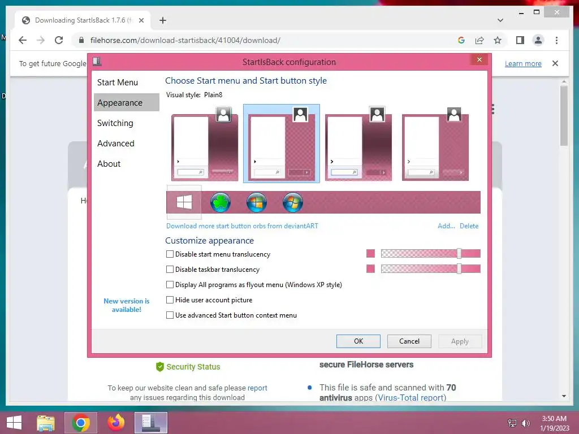Image resolution: width=579 pixels, height=434 pixels.
Task: Open the New version is available link
Action: (127, 305)
